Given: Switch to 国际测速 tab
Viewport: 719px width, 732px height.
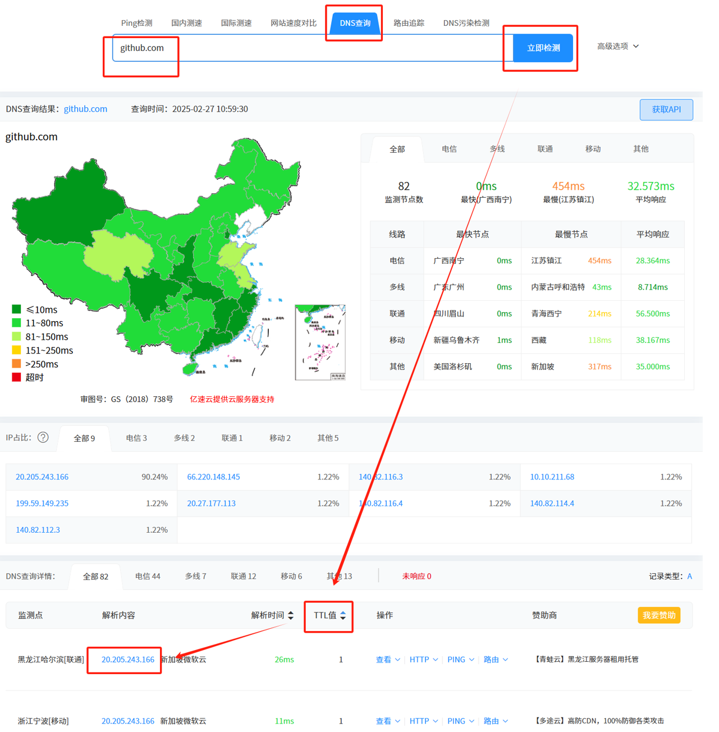Looking at the screenshot, I should pos(236,23).
